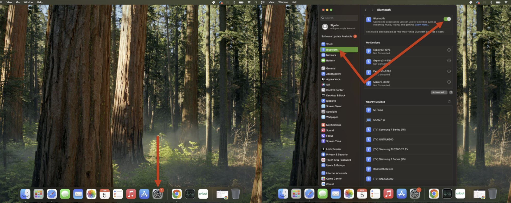Select MC027-W in Nearby Devices
Screen dimensions: 511x203
click(379, 120)
